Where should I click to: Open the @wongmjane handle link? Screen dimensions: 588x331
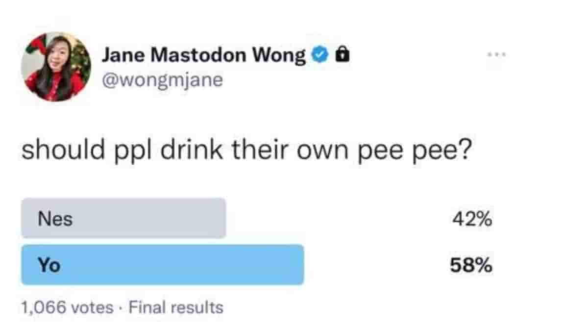(162, 78)
